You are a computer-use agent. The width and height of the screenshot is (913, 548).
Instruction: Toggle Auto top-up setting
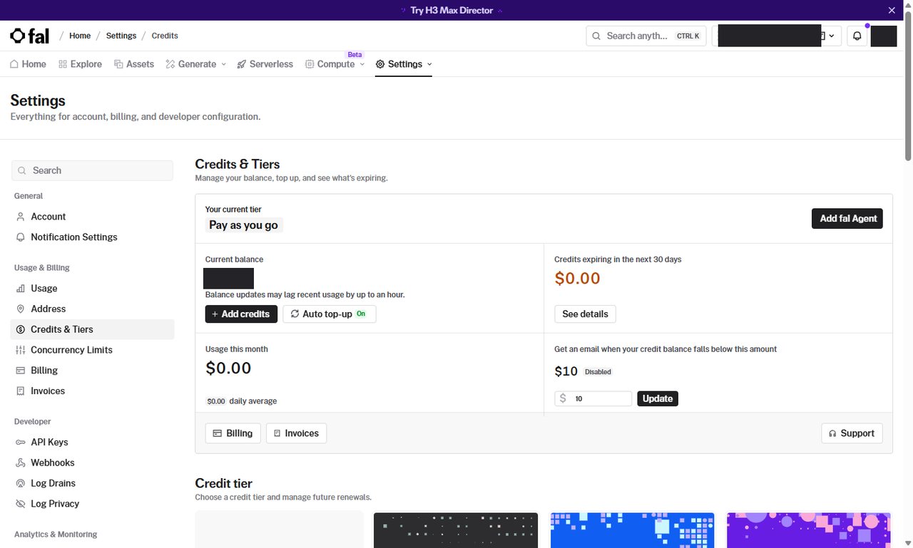click(x=330, y=314)
